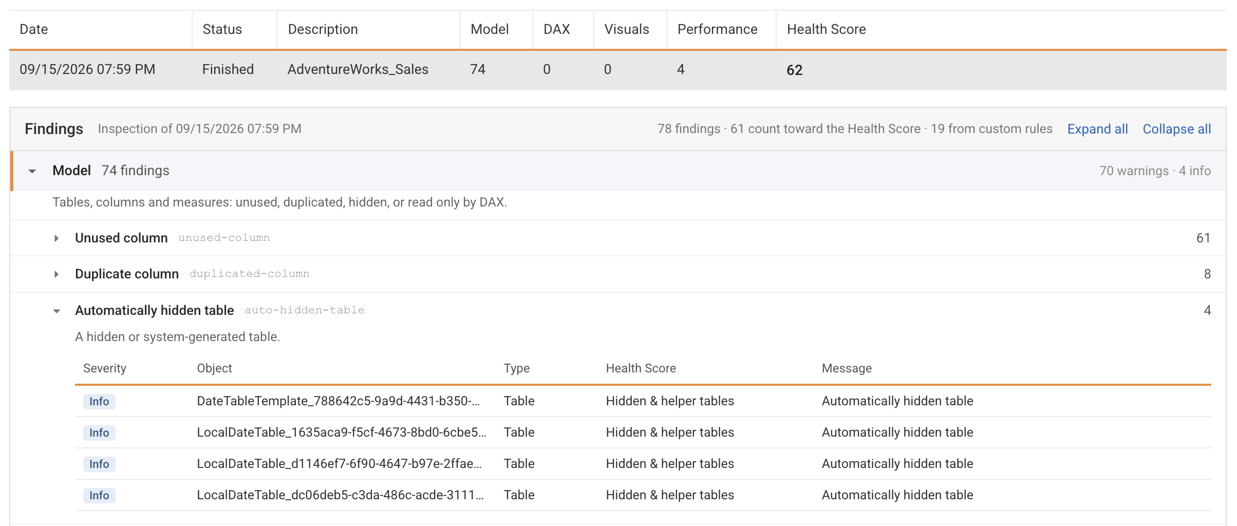Select the DateTableTemplate_788642c5 object name

click(338, 401)
